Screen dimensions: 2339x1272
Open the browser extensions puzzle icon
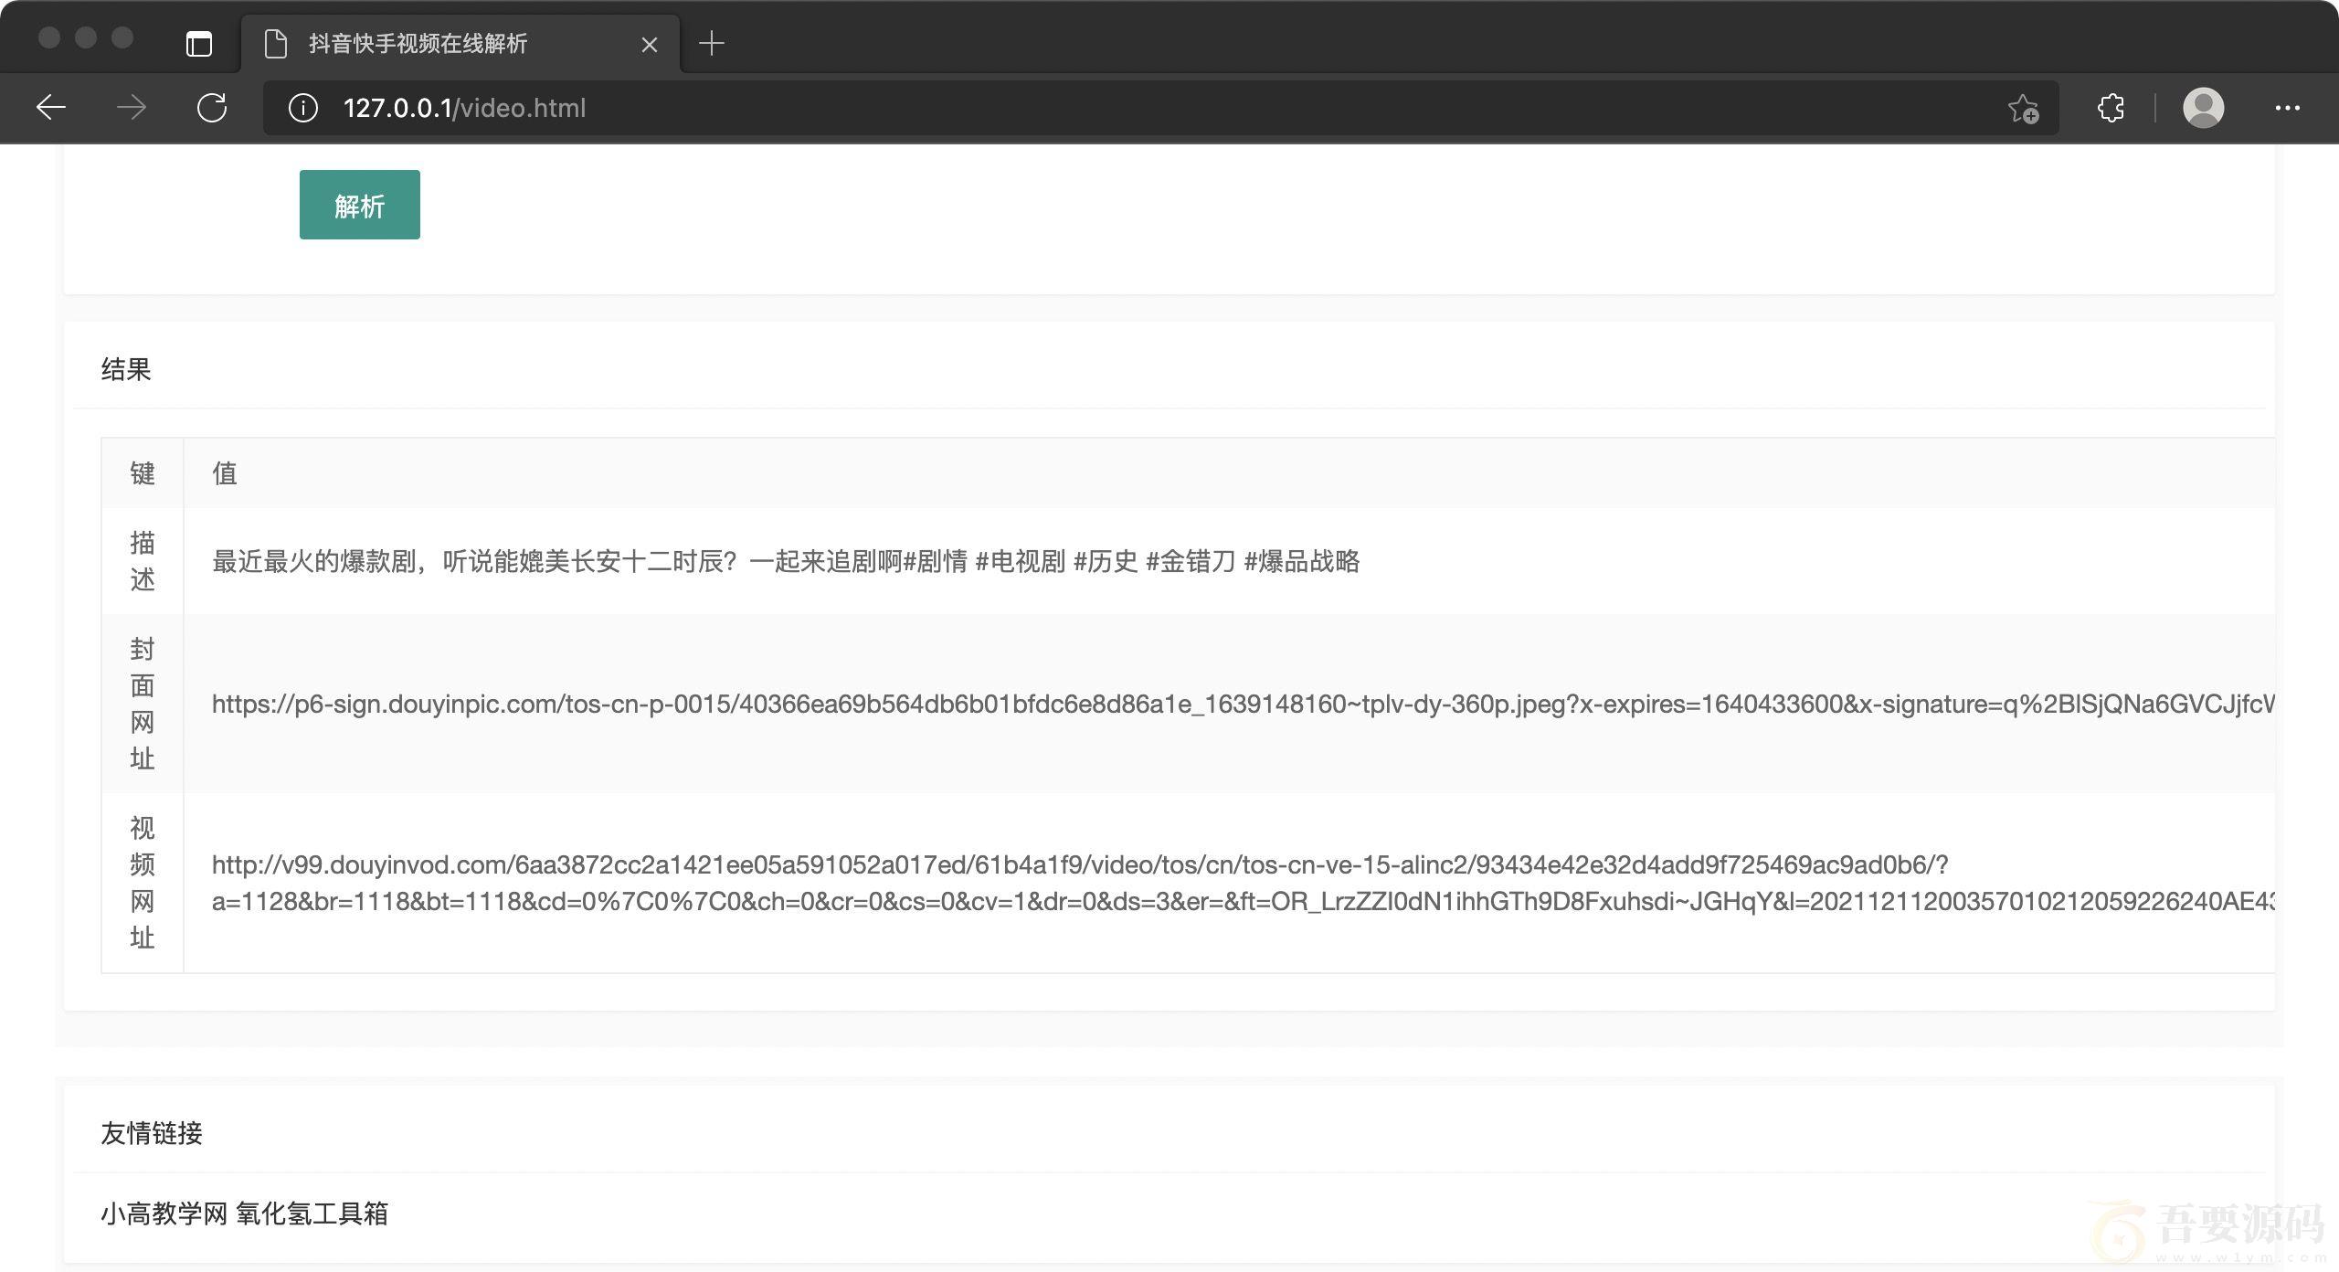(2111, 108)
